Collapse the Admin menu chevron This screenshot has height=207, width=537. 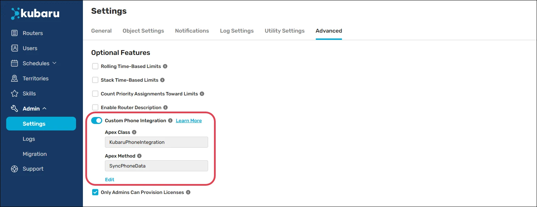click(x=44, y=108)
